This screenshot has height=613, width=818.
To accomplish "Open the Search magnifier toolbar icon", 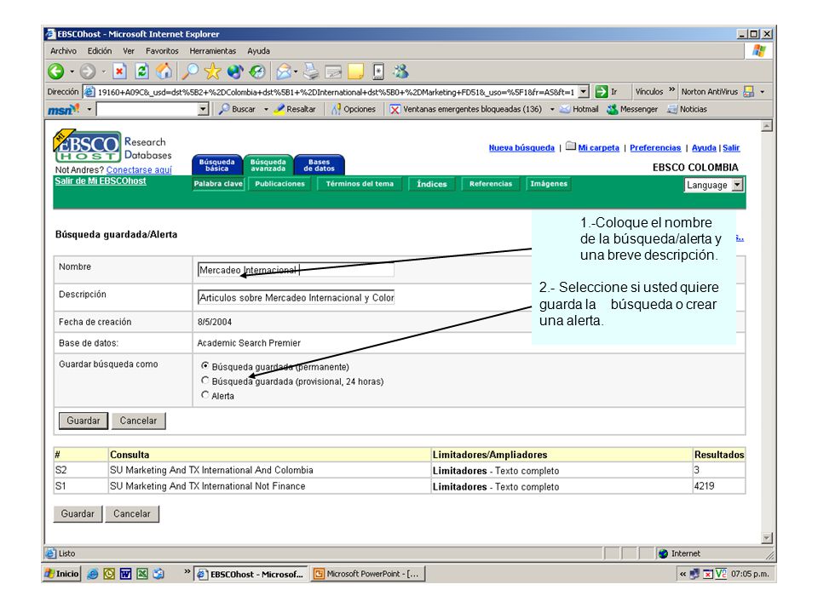I will tap(190, 72).
